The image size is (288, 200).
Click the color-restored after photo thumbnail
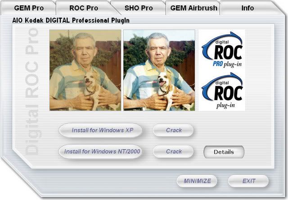[x=159, y=70]
